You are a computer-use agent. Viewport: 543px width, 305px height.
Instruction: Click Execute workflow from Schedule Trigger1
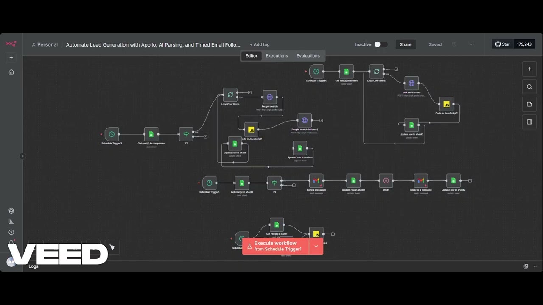point(276,246)
